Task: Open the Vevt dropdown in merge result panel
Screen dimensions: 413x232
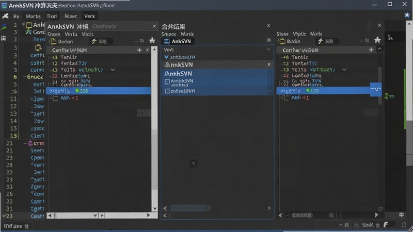Action: [268, 49]
